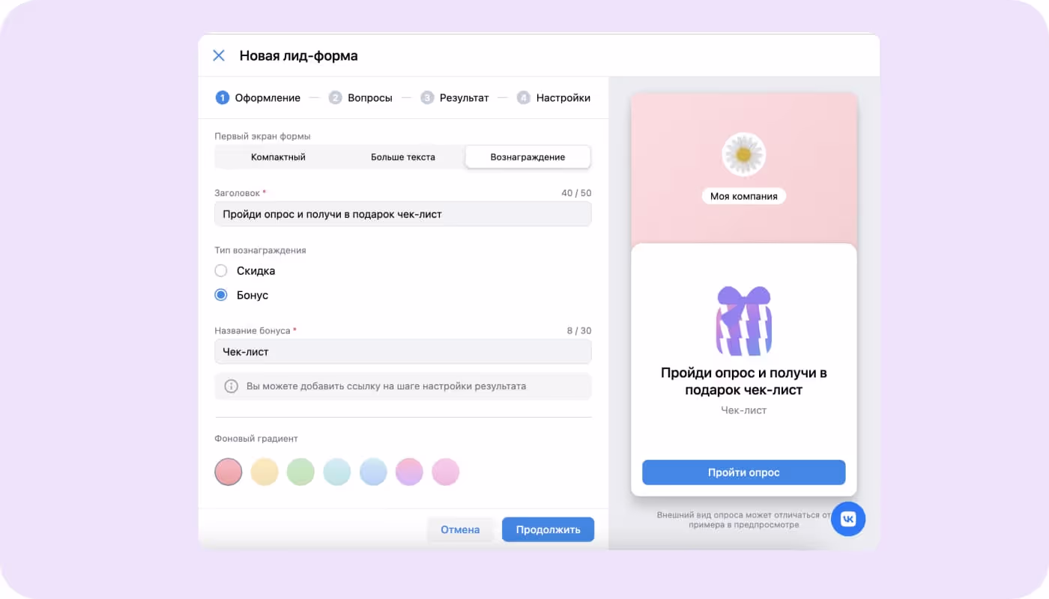Choose the blue background gradient
1049x599 pixels.
click(373, 472)
